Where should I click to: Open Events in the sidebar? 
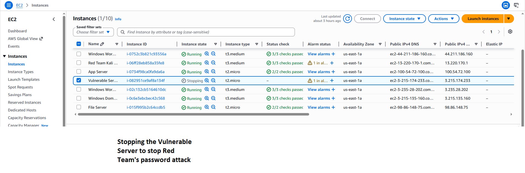(14, 46)
